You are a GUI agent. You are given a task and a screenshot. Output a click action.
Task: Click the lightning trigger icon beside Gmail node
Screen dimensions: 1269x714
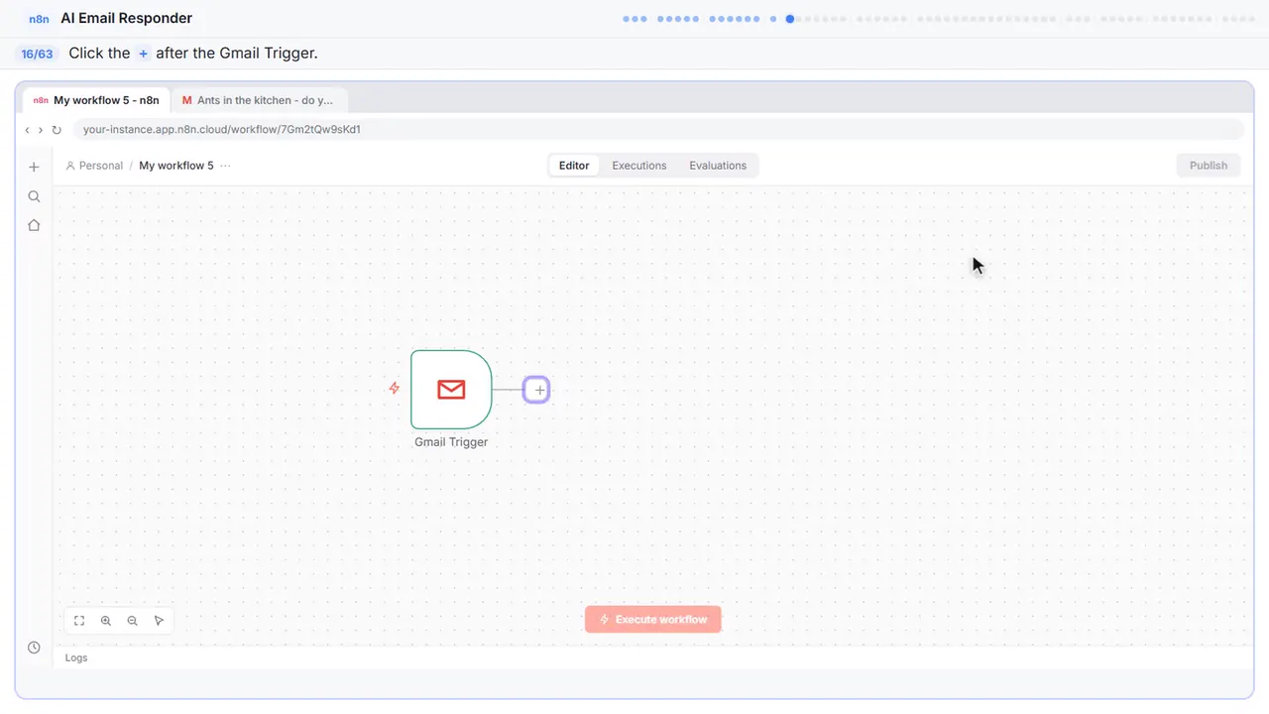pos(395,389)
